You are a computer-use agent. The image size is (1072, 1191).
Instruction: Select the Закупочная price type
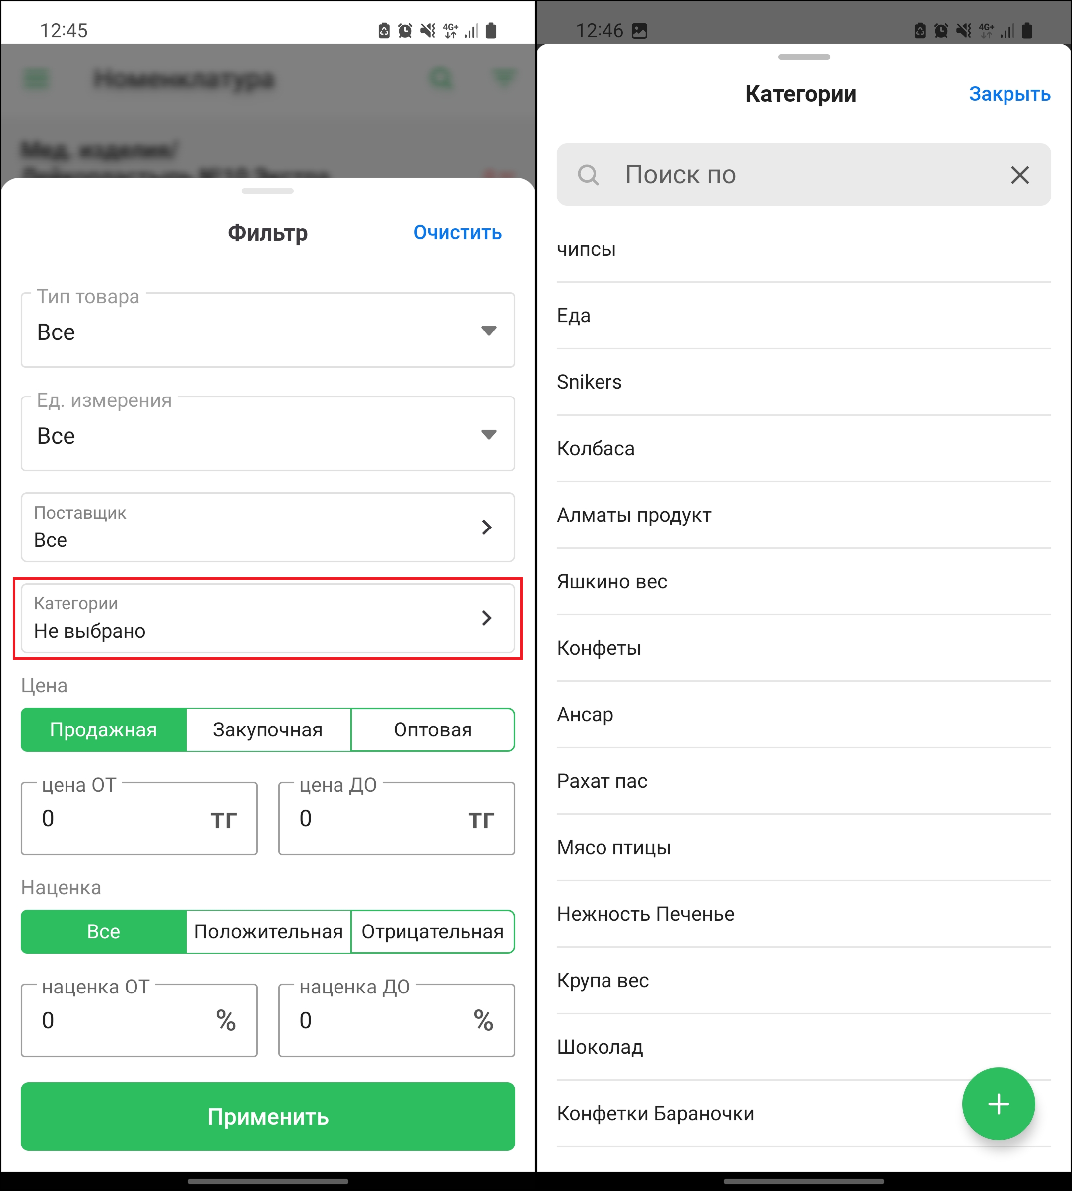[x=268, y=730]
